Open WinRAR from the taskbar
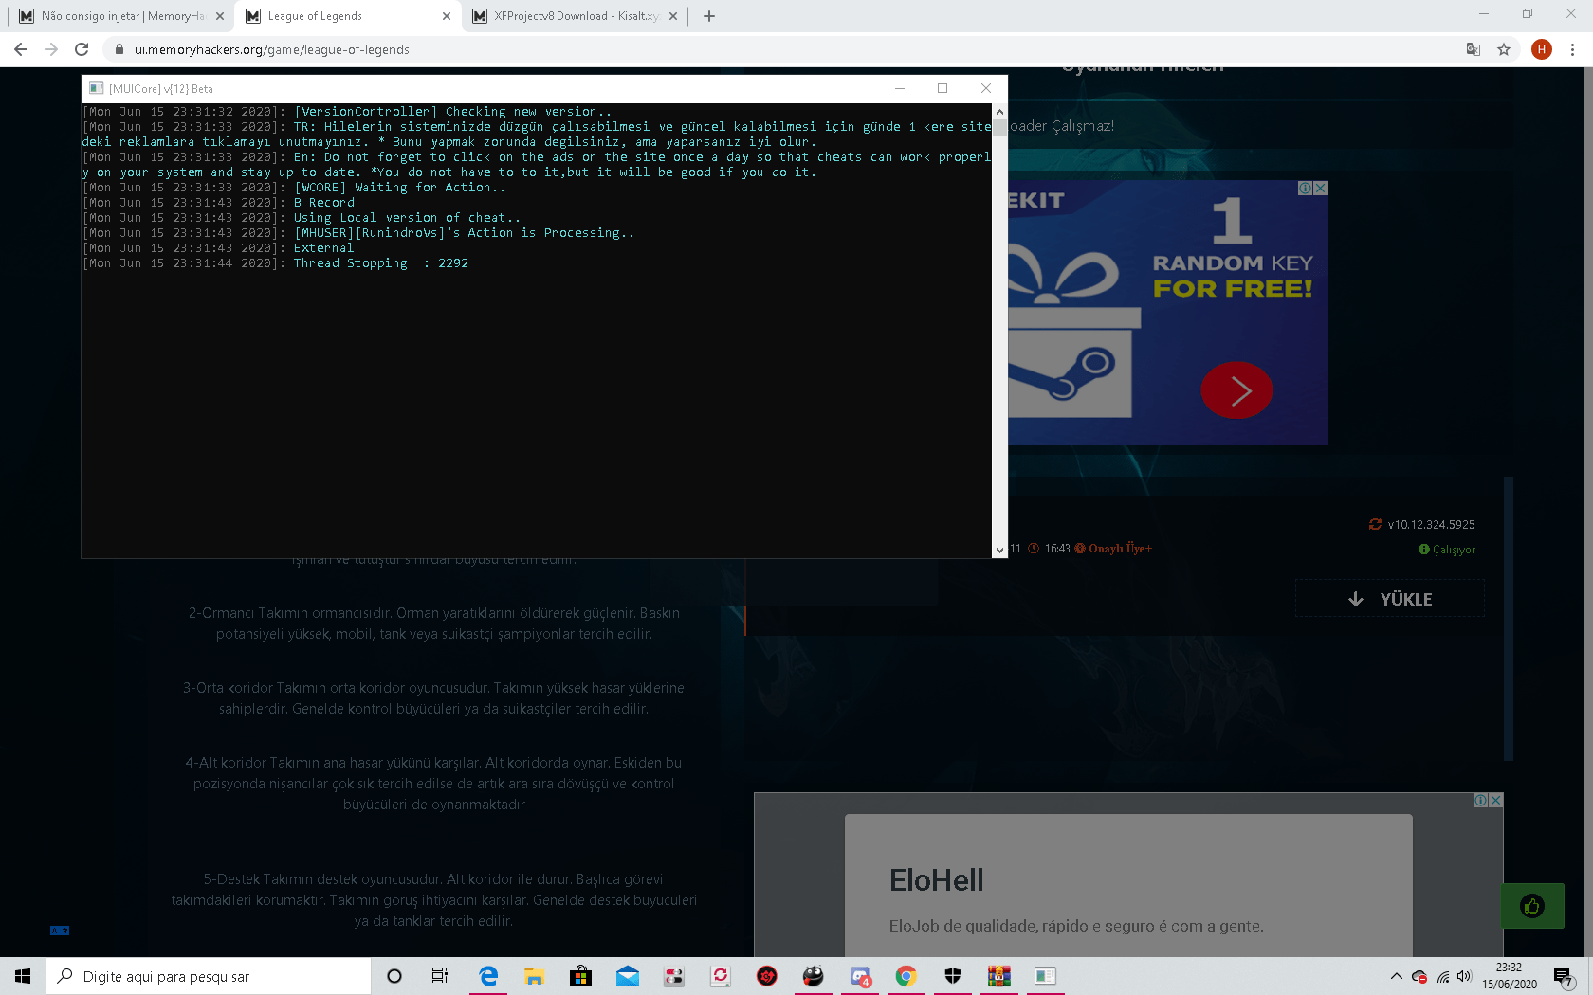The image size is (1593, 995). click(x=998, y=976)
